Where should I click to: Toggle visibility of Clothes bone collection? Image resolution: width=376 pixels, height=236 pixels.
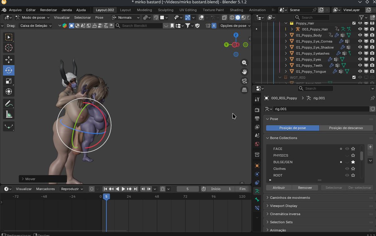(347, 169)
